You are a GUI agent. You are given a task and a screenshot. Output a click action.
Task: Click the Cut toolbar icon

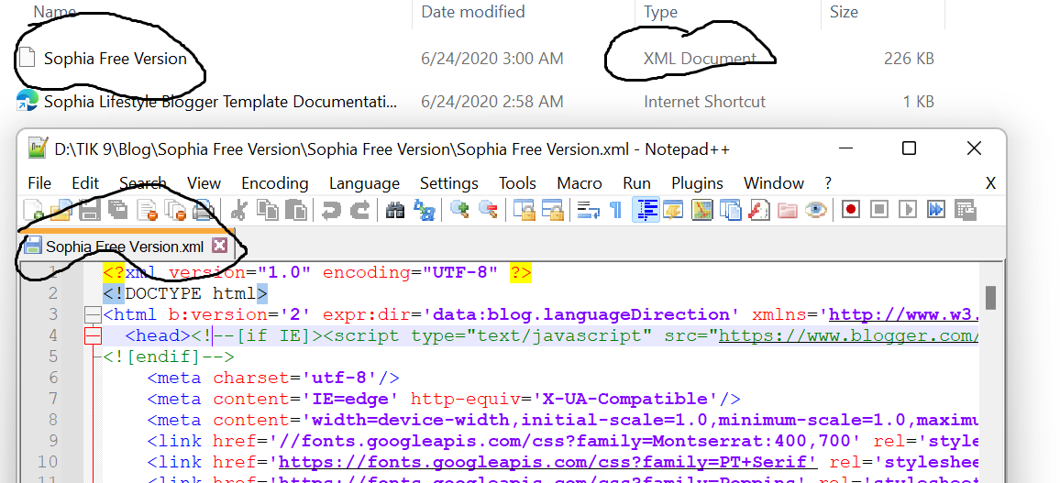[238, 210]
